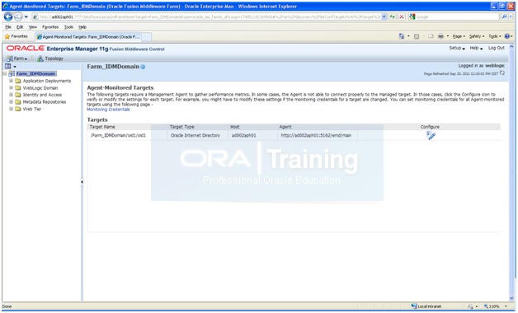
Task: Click the Log Out link
Action: tap(497, 48)
